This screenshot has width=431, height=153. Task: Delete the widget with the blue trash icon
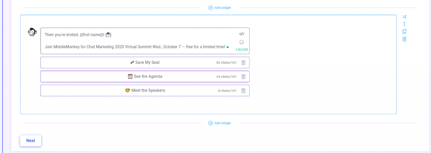point(404,39)
